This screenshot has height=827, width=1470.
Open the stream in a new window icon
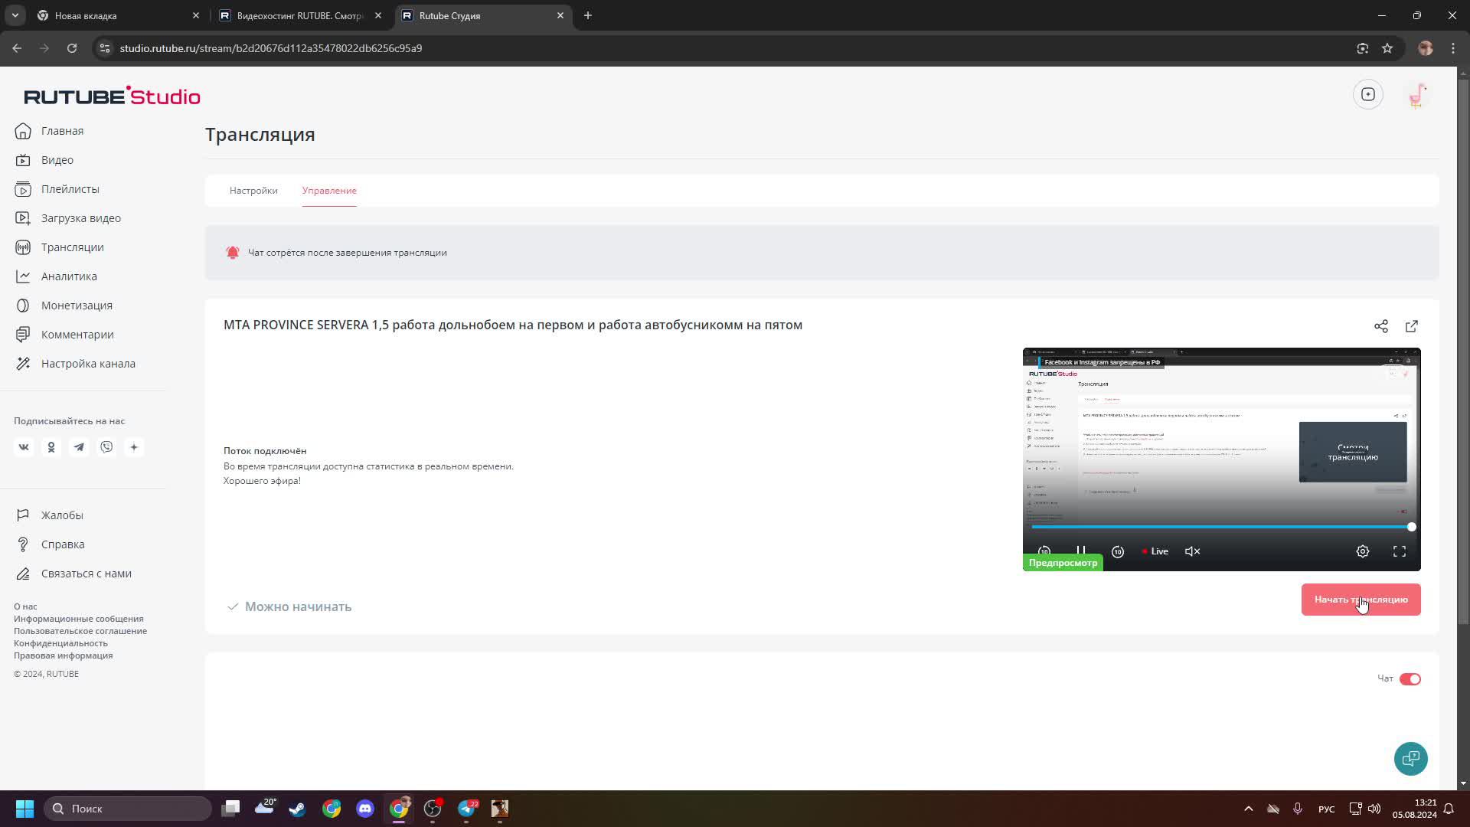1412,326
